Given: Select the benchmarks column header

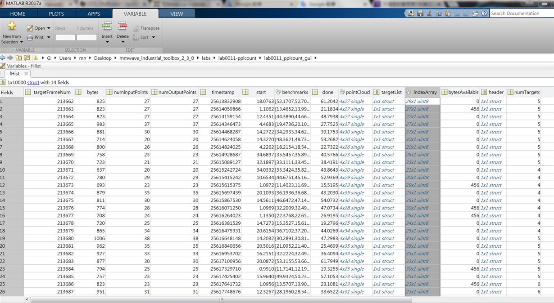Looking at the screenshot, I should (292, 92).
